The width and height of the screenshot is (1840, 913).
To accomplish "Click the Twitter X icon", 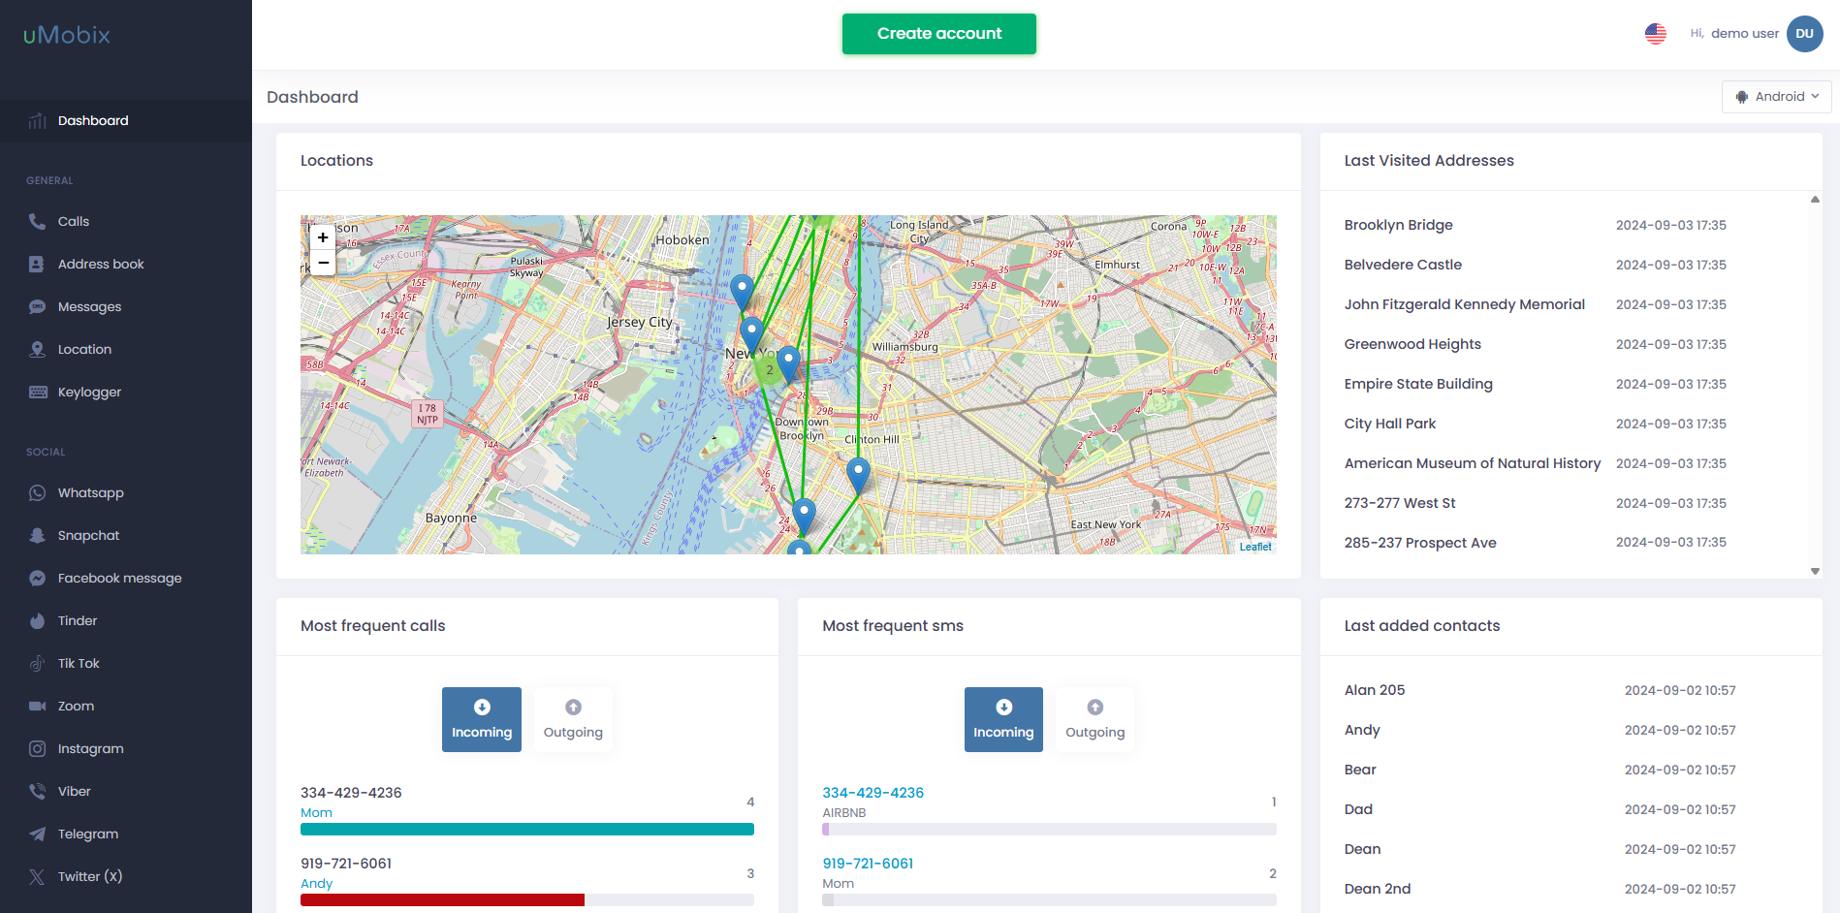I will click(x=37, y=876).
